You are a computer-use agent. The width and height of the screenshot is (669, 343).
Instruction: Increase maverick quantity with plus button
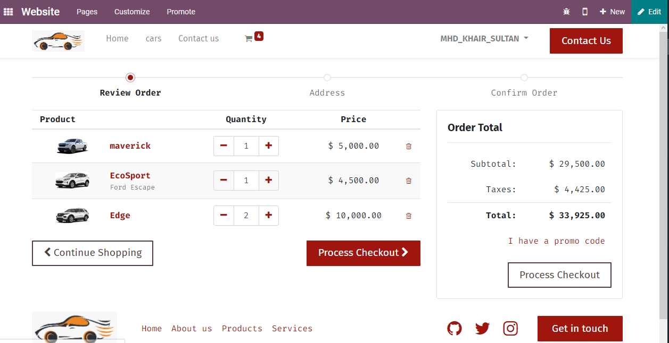point(268,146)
